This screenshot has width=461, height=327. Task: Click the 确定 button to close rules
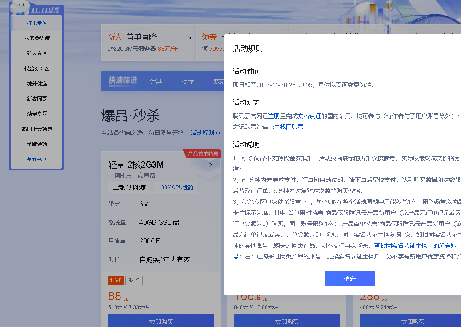[x=349, y=278]
